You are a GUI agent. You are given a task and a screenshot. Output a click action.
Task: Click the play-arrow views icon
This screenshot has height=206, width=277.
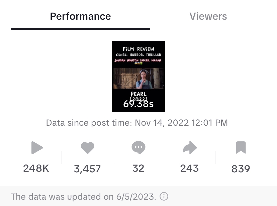37,148
